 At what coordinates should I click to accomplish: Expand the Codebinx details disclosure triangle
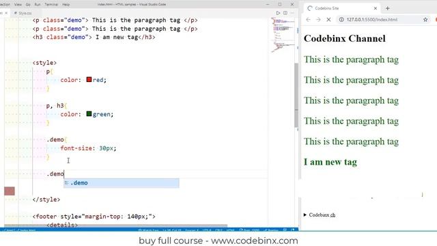coord(305,215)
